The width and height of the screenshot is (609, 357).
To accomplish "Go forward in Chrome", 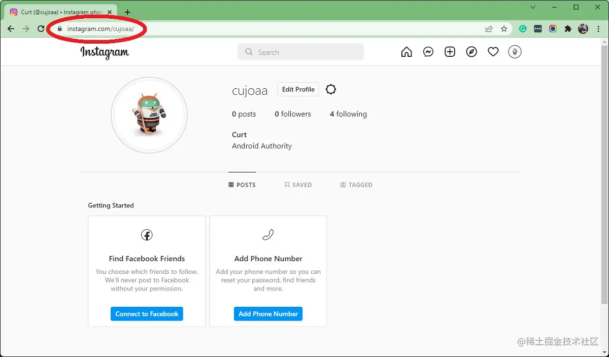I will (x=26, y=29).
